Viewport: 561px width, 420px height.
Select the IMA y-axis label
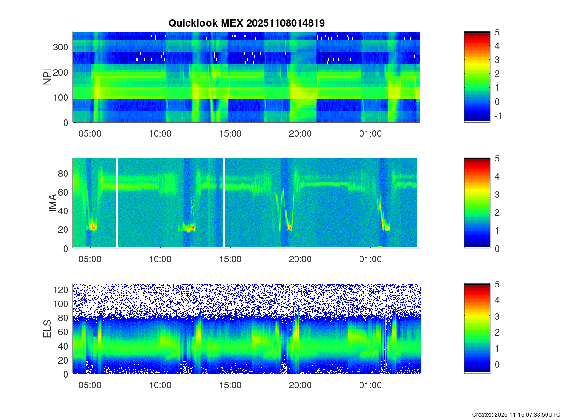pyautogui.click(x=52, y=203)
